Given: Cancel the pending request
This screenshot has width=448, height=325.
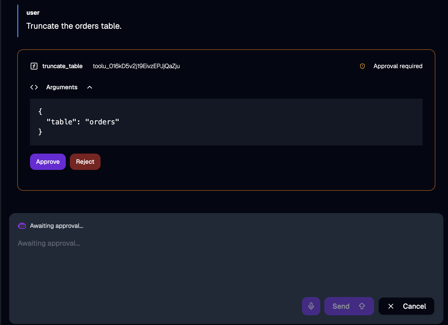Looking at the screenshot, I should pyautogui.click(x=406, y=306).
